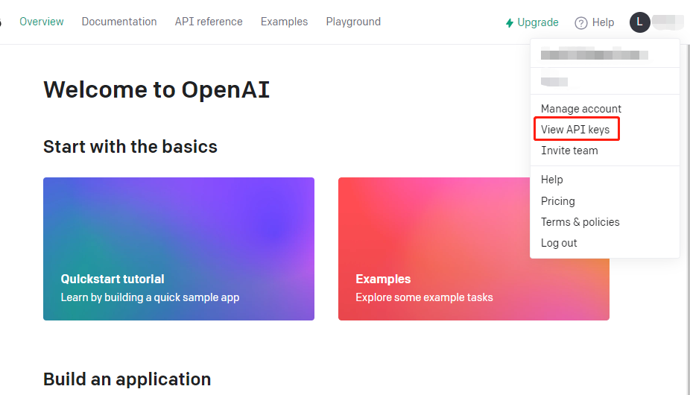Click the blurred username beside the avatar
This screenshot has height=395, width=690.
pos(668,22)
